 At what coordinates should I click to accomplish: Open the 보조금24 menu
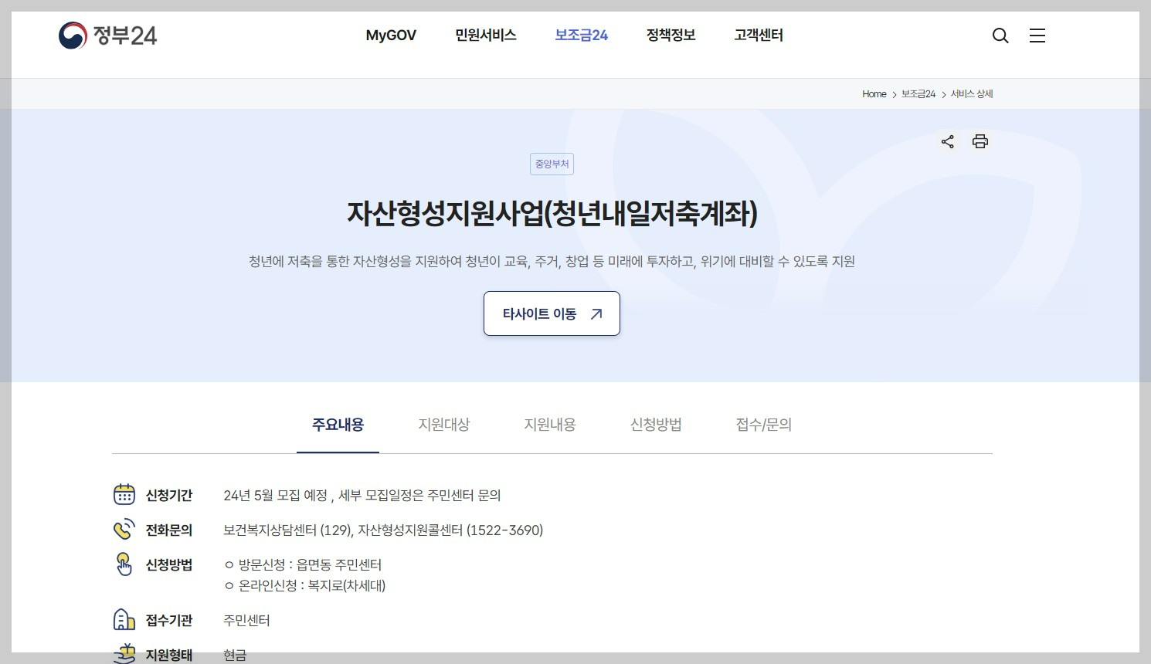point(582,36)
